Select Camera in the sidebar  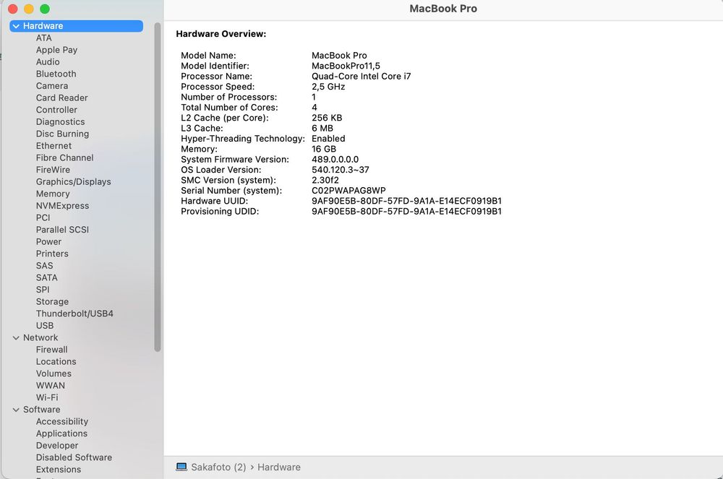click(x=51, y=86)
